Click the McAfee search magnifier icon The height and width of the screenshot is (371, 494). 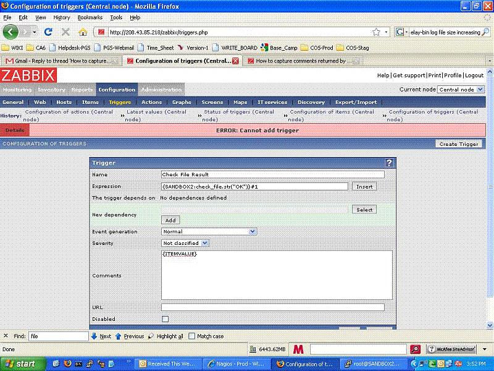click(416, 349)
